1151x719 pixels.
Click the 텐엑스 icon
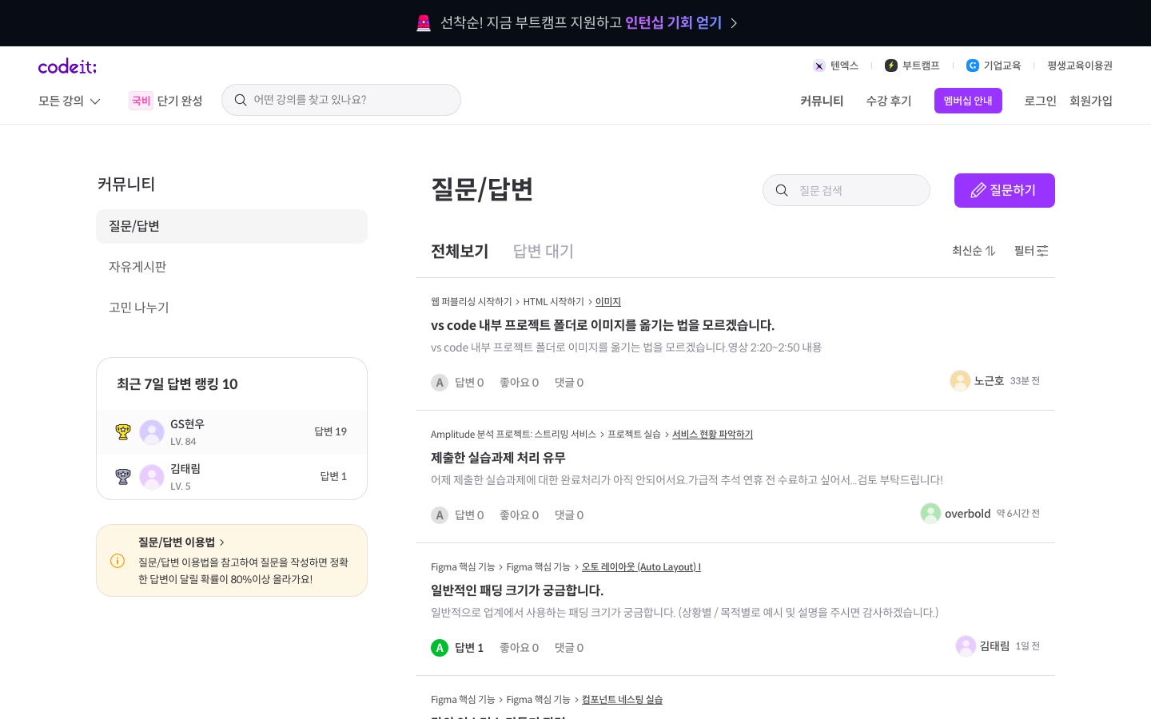pos(818,66)
